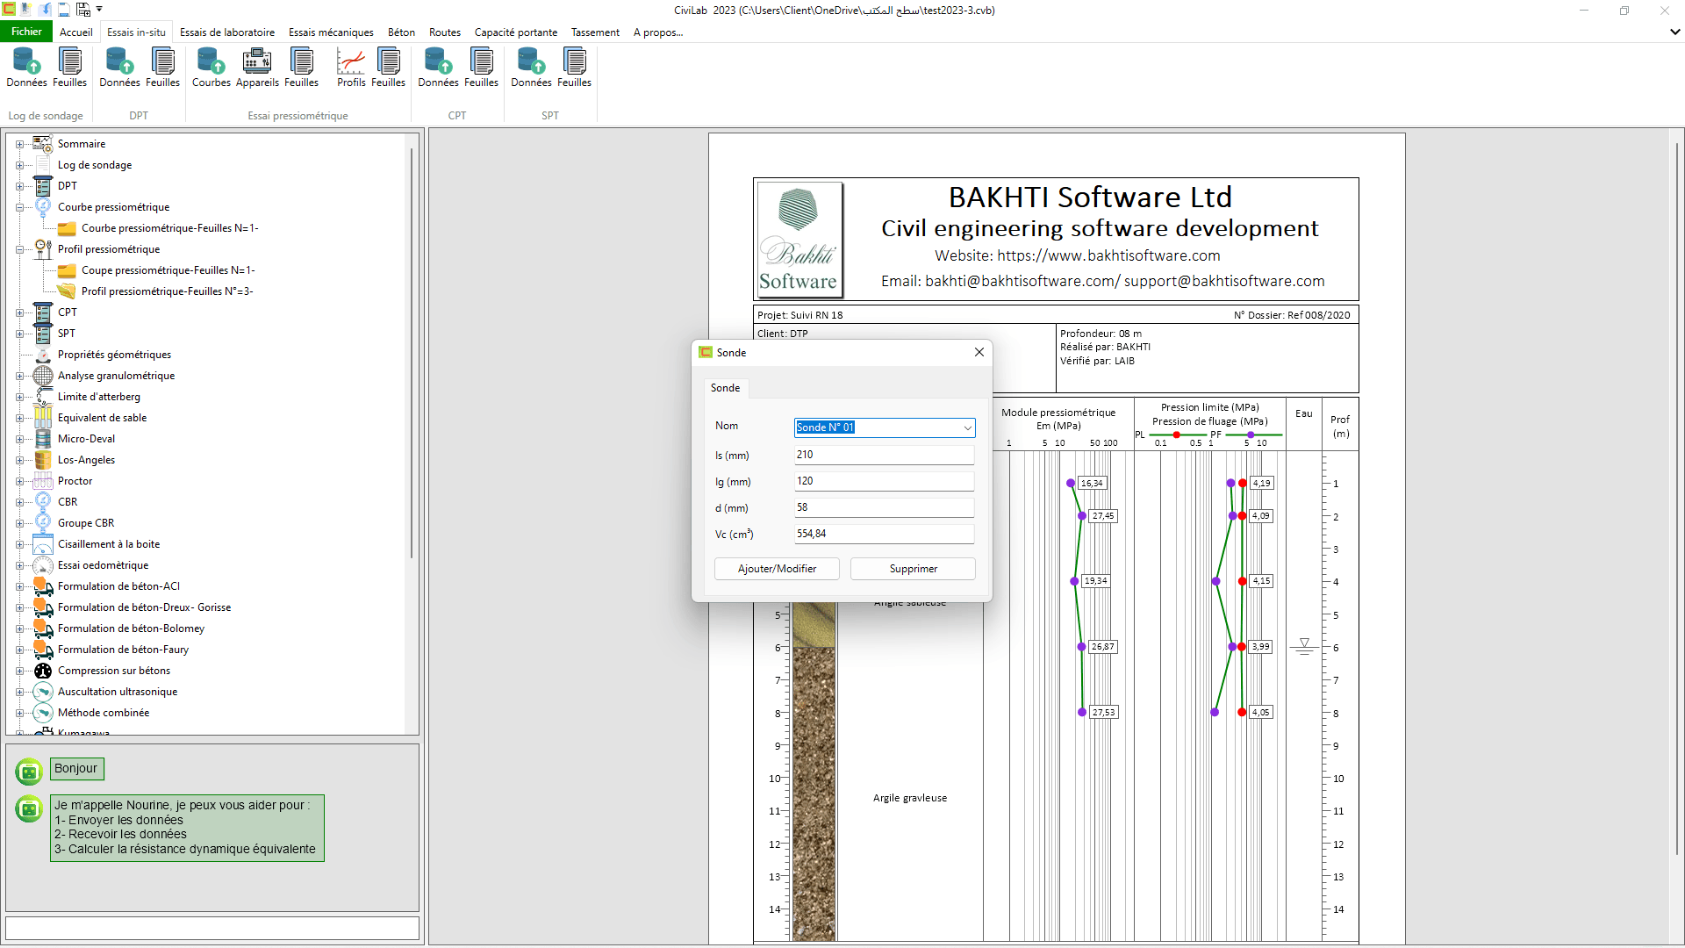Viewport: 1685px width, 948px height.
Task: Open Feuilles in SPT ribbon group
Action: [x=574, y=68]
